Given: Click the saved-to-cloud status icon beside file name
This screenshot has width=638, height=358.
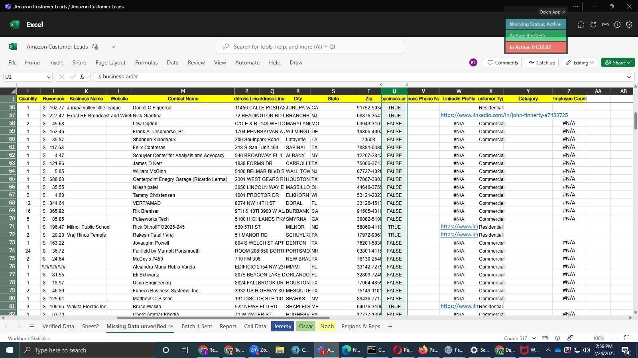Looking at the screenshot, I should click(95, 47).
